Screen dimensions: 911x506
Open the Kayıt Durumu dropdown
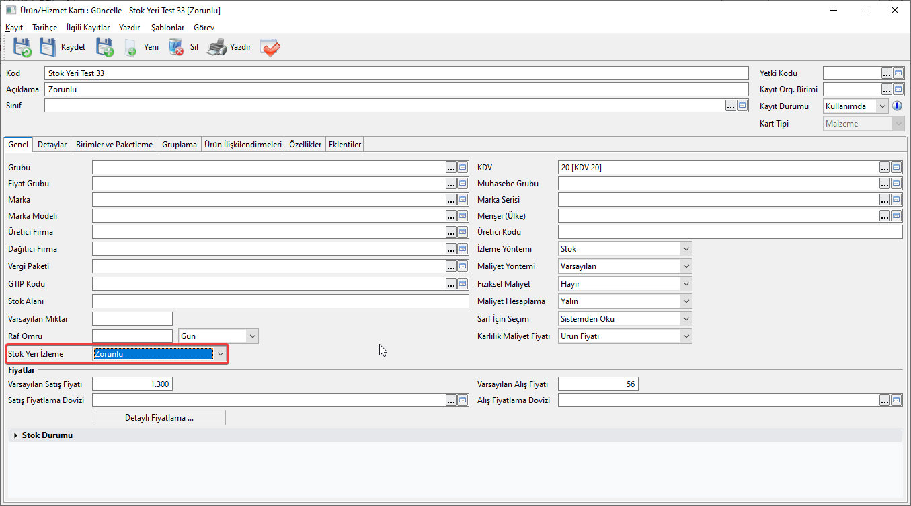[x=882, y=106]
